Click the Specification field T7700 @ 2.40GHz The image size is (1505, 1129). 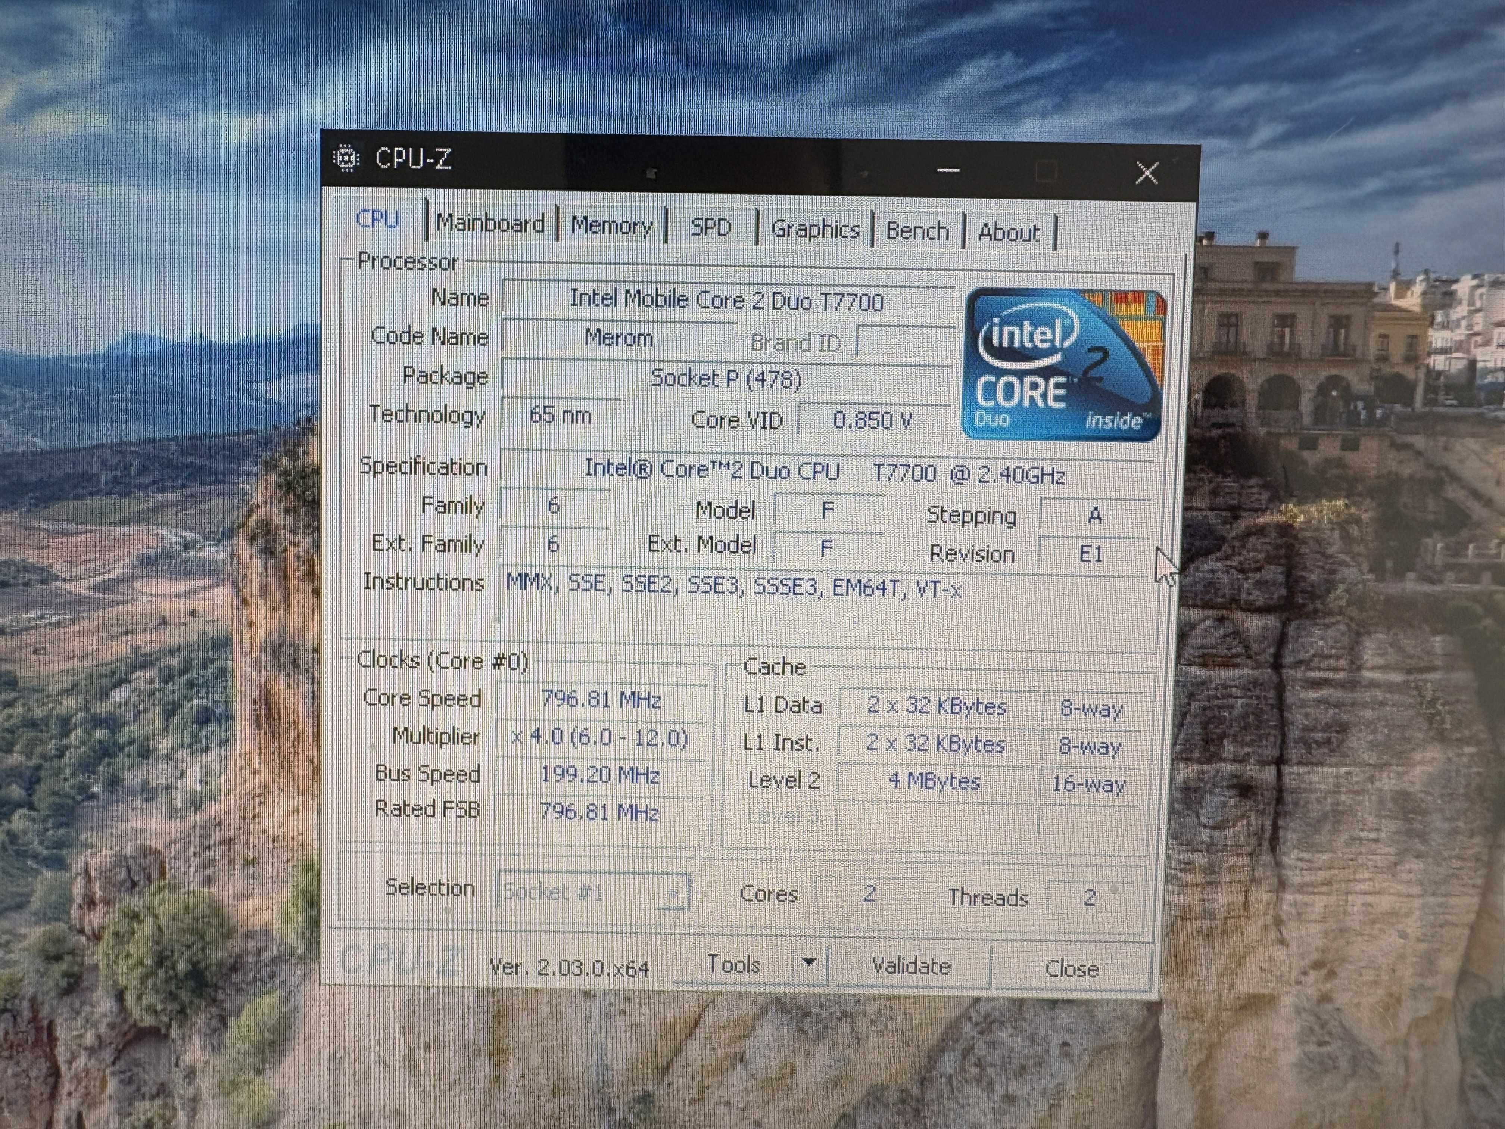click(x=825, y=472)
